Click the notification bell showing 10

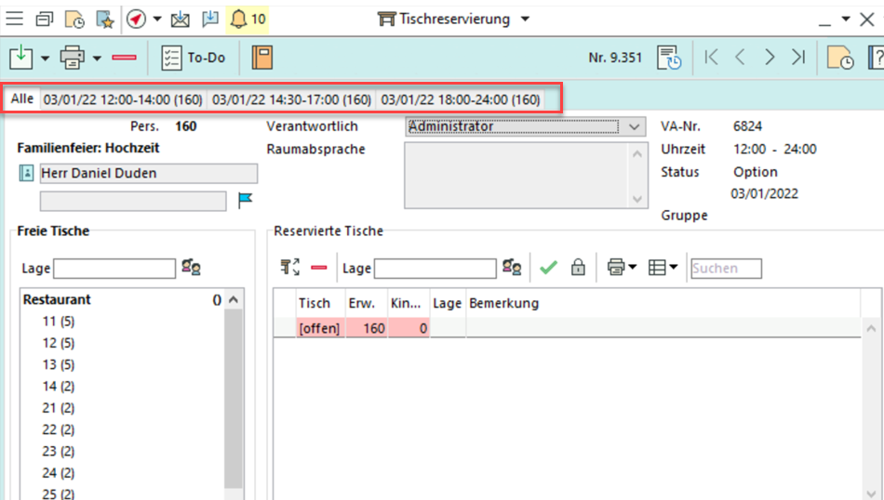coord(248,20)
